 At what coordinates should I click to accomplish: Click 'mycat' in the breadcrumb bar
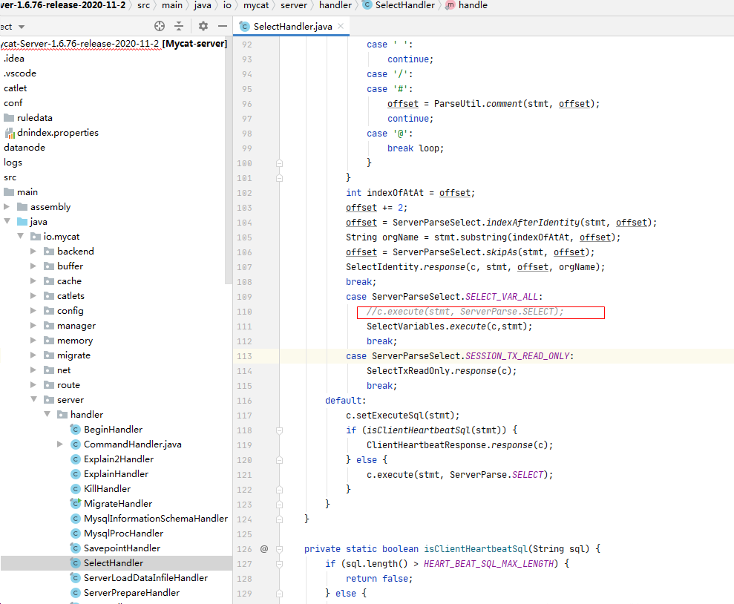click(x=256, y=5)
